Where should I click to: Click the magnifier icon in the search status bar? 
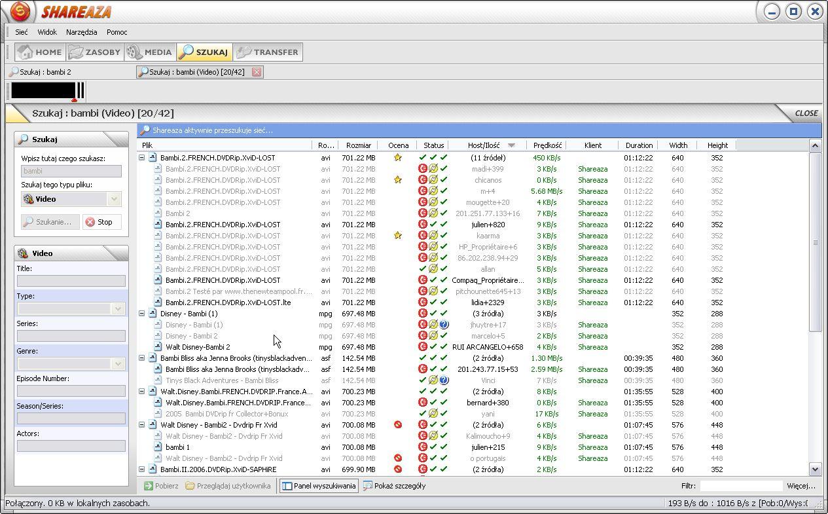pyautogui.click(x=145, y=130)
